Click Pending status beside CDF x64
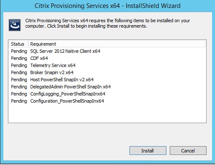 tap(19, 58)
